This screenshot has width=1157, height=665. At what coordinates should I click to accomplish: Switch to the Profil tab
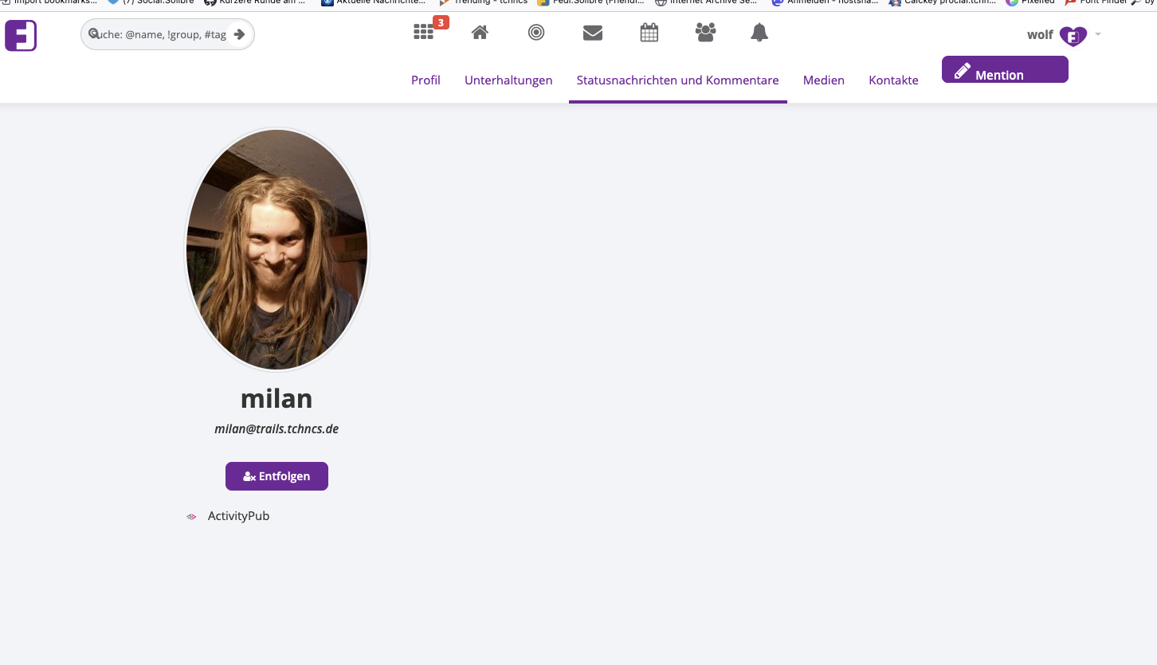426,80
